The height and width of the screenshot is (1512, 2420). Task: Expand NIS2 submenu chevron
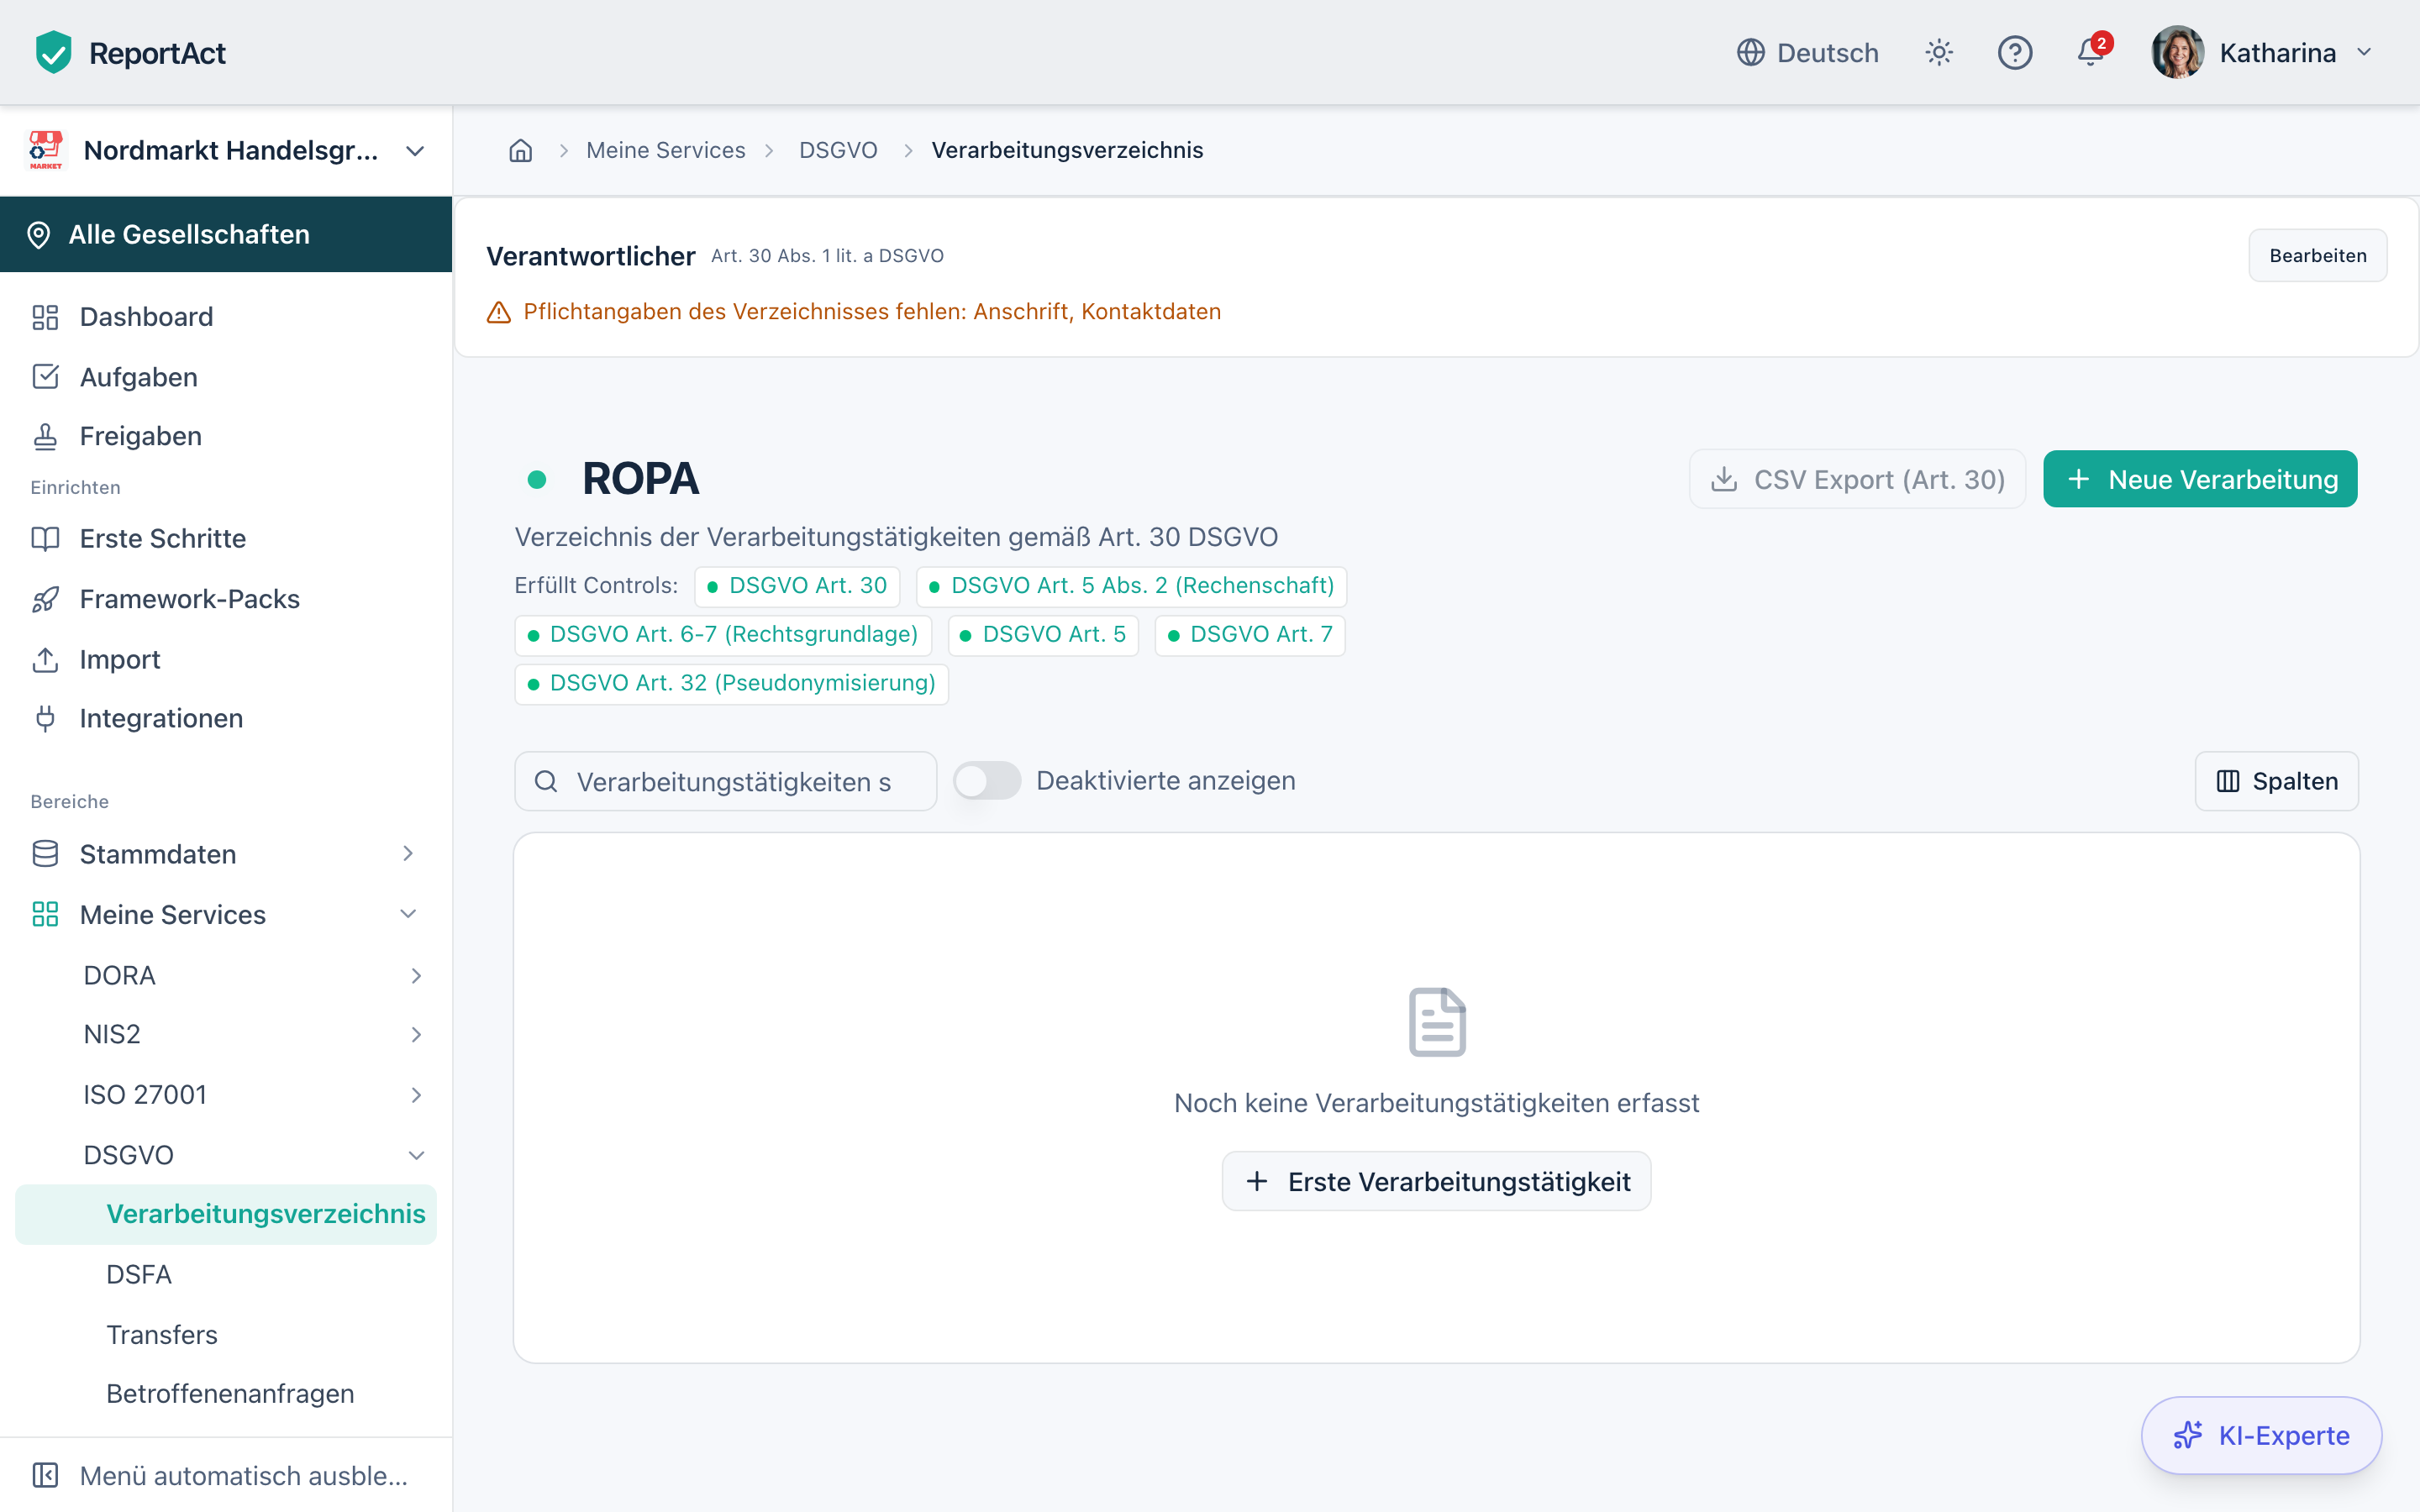416,1035
